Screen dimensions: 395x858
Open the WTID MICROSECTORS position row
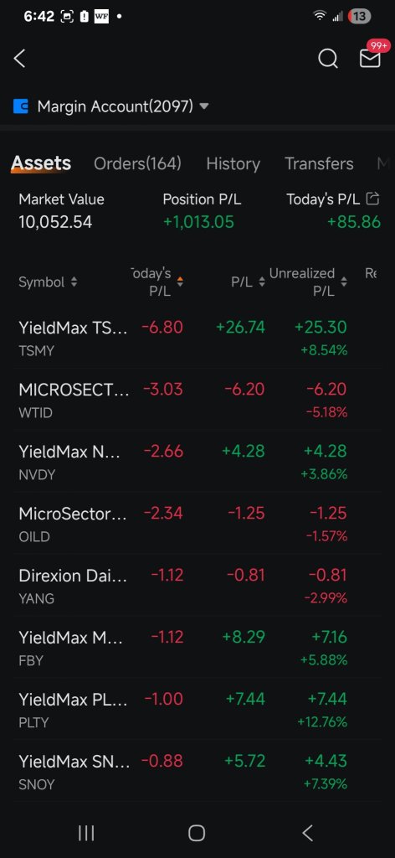[x=197, y=400]
